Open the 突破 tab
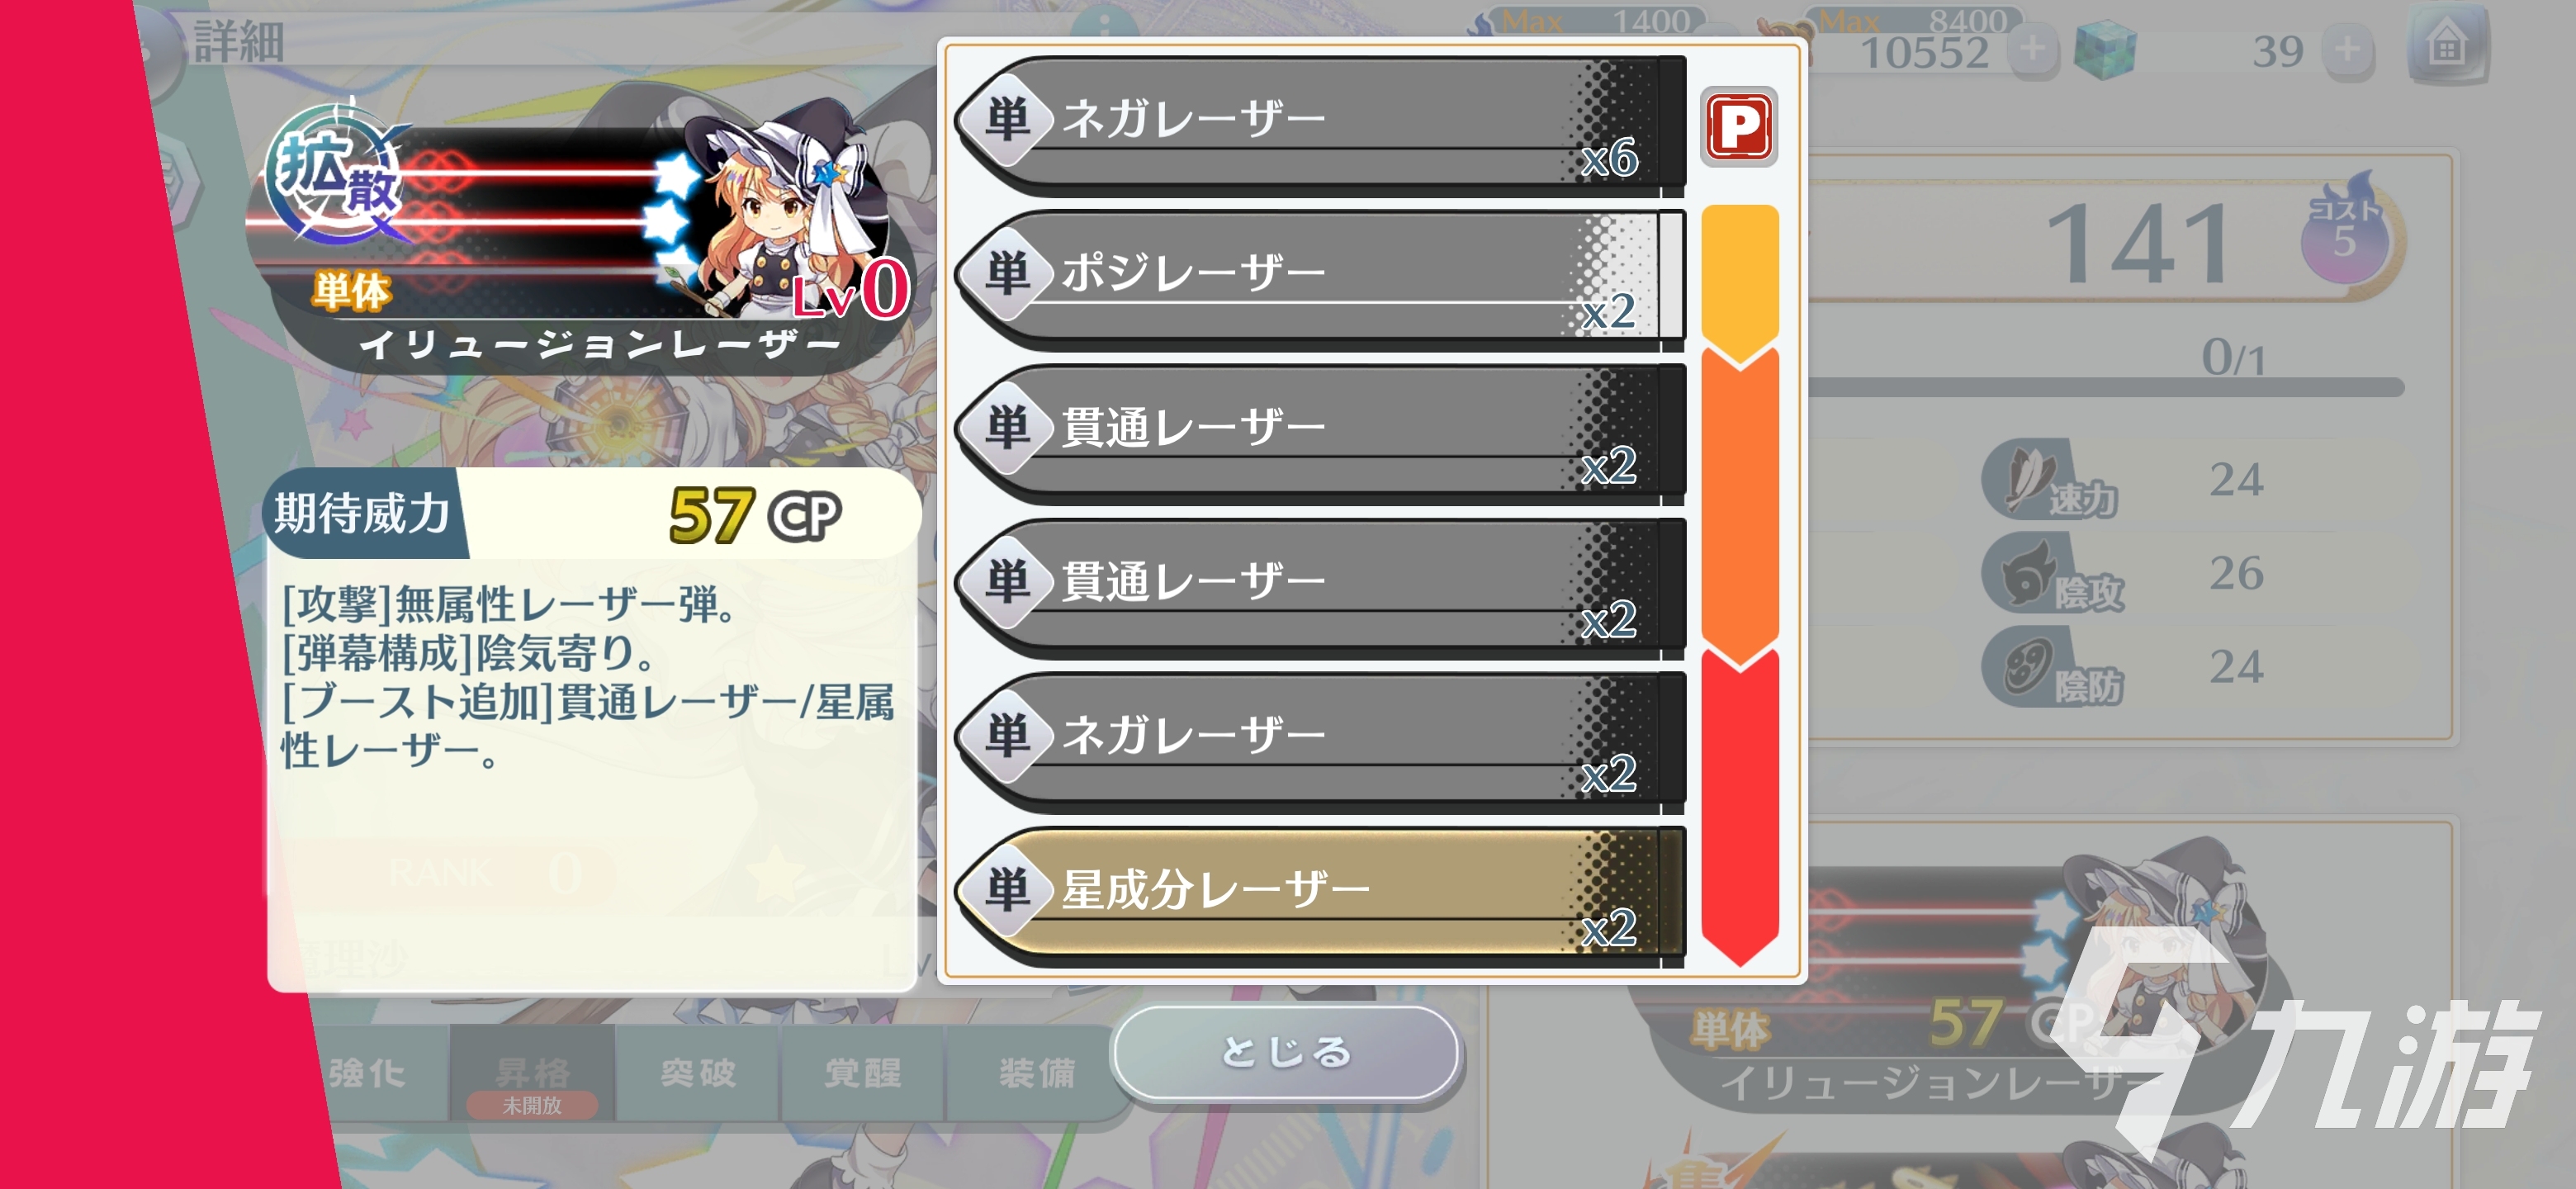 pos(697,1073)
